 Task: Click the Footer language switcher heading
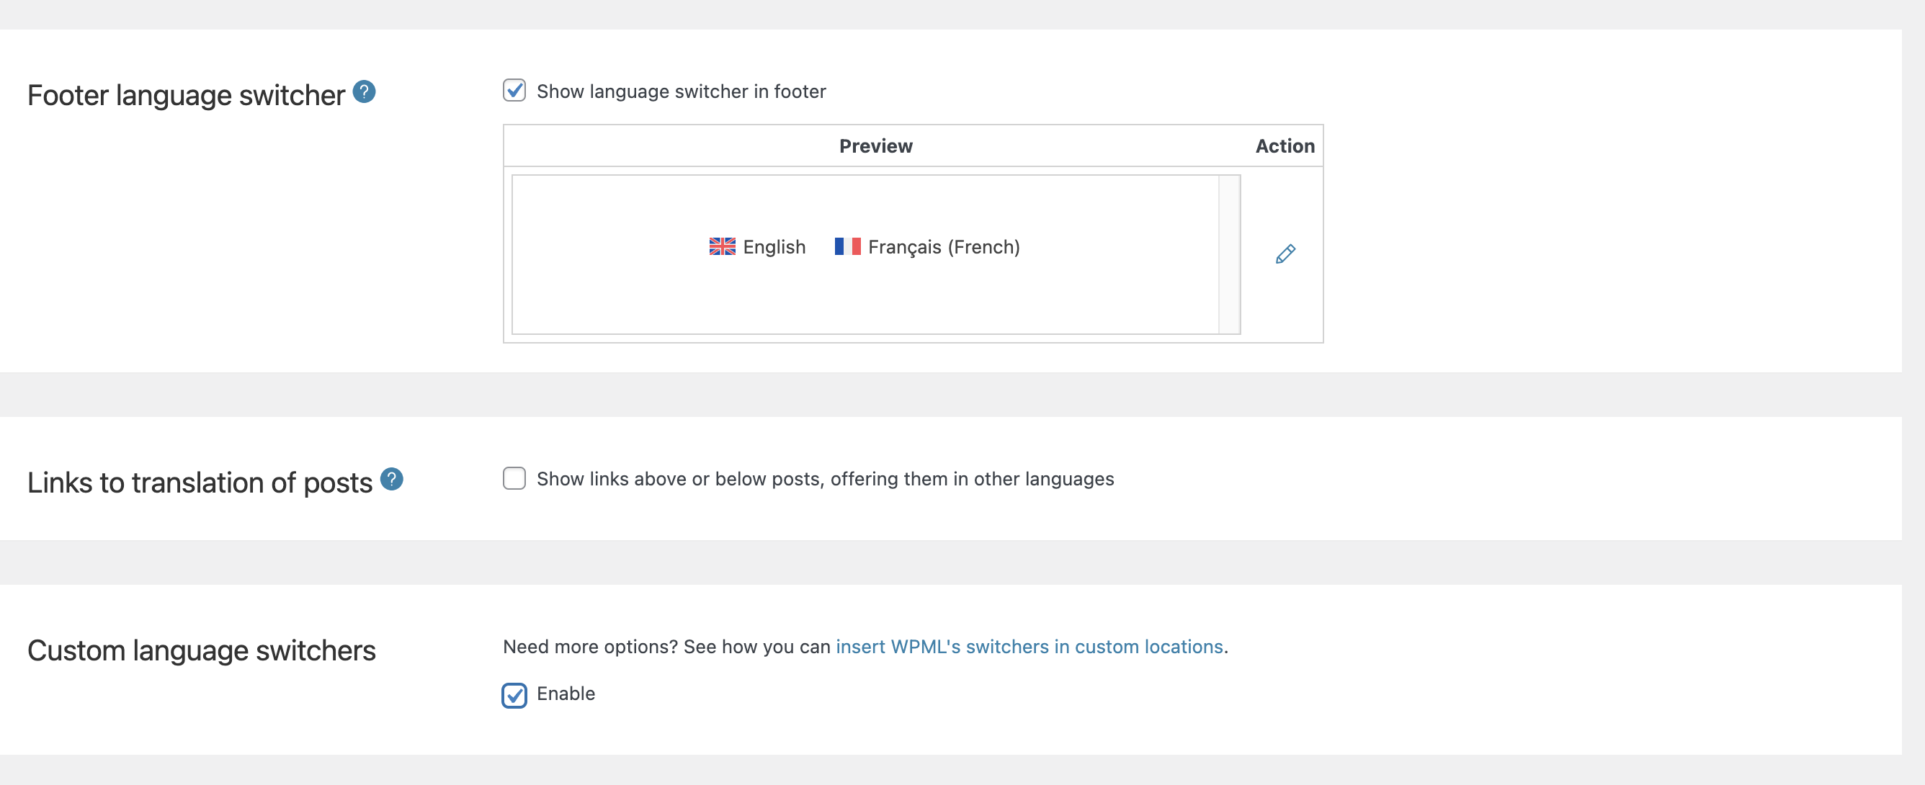click(186, 95)
